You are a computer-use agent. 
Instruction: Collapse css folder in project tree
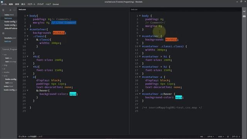5,55
